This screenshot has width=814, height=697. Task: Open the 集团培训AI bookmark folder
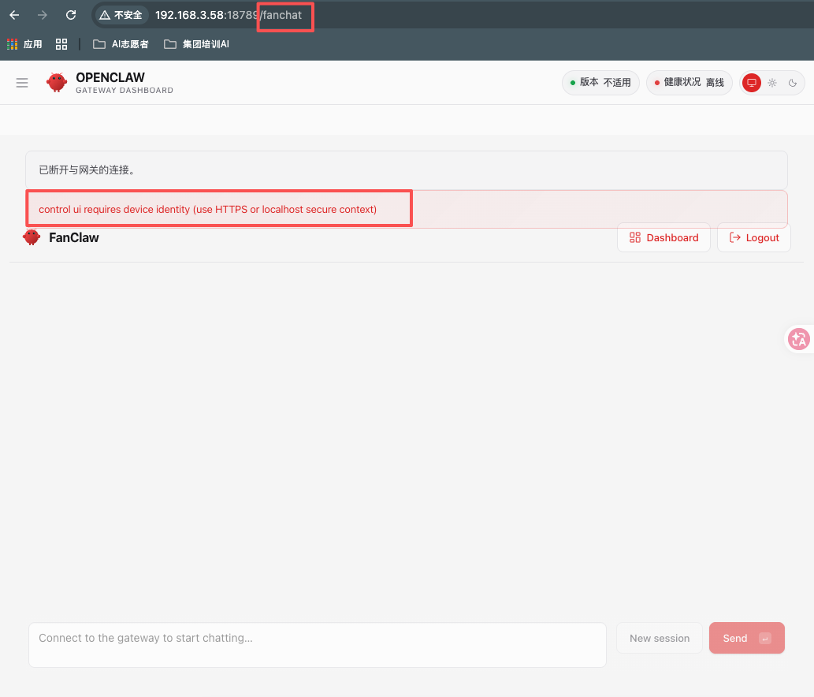tap(196, 44)
